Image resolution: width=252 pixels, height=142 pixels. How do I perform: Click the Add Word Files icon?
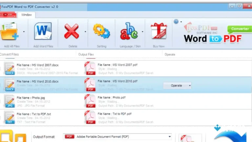click(43, 31)
